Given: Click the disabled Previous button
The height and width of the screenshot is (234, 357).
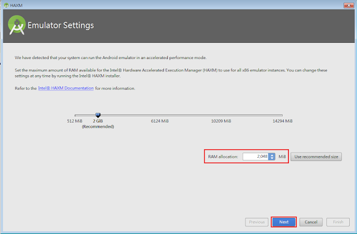Looking at the screenshot, I should 257,222.
